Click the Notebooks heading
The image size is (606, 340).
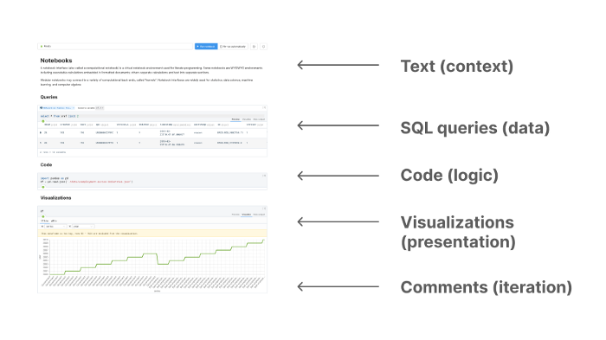[56, 61]
